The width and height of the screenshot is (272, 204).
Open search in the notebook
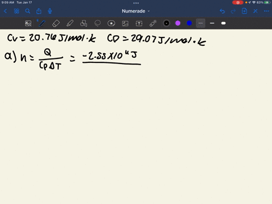pyautogui.click(x=28, y=11)
